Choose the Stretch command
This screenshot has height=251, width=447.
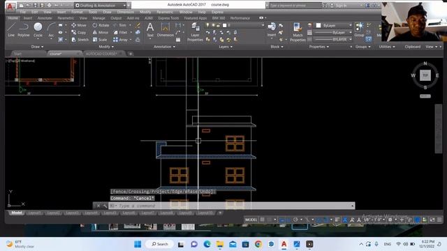tap(80, 40)
